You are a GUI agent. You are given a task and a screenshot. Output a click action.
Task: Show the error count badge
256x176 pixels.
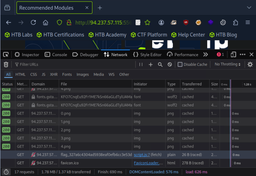(220, 55)
